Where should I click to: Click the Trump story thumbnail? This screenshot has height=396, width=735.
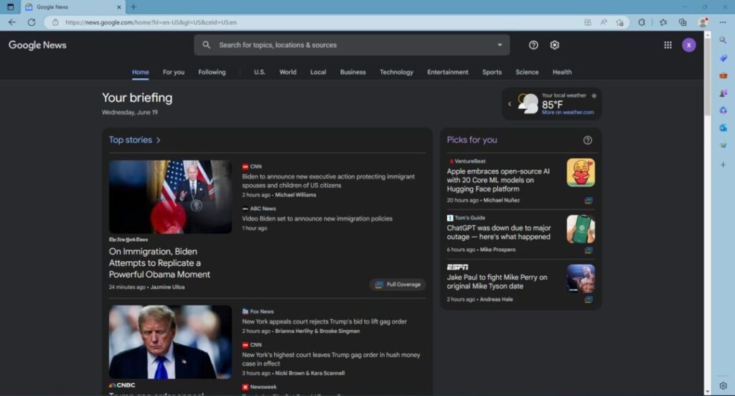[170, 342]
